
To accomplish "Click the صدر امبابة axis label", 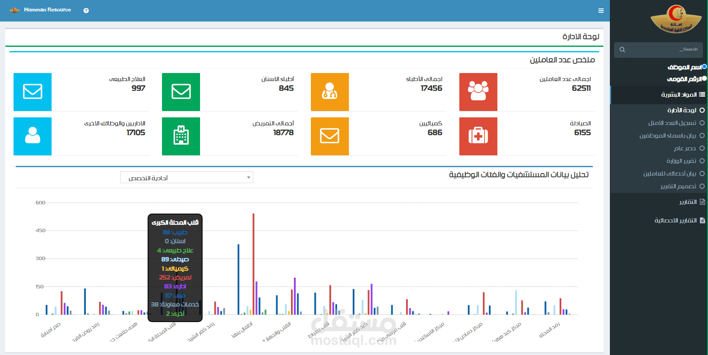I will pyautogui.click(x=50, y=330).
